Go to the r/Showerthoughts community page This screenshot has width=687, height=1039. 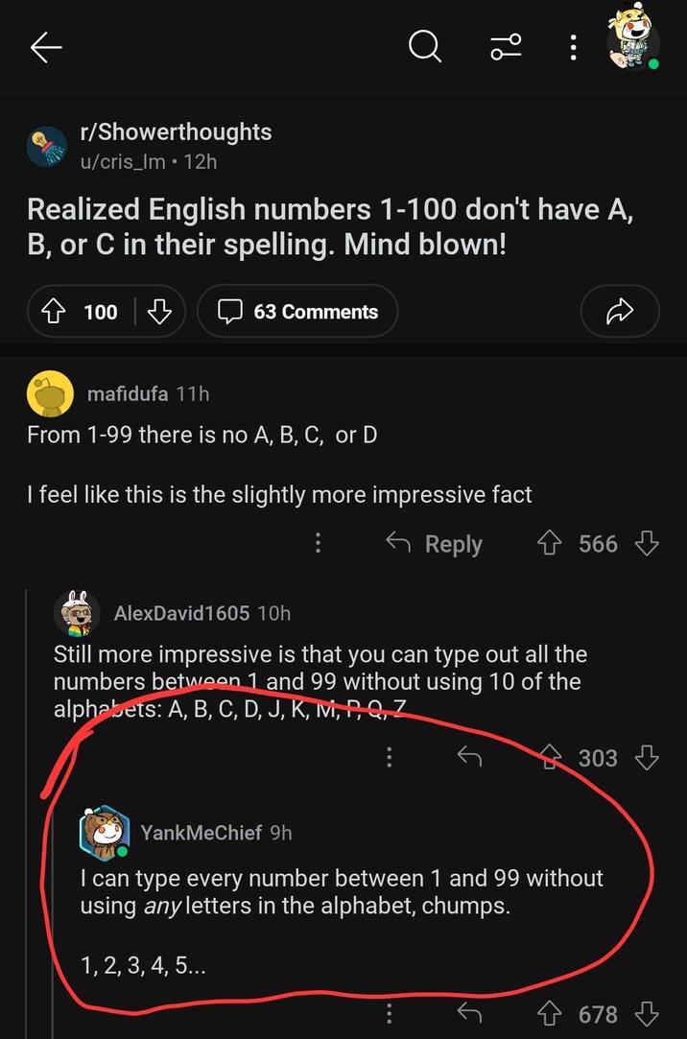(176, 132)
